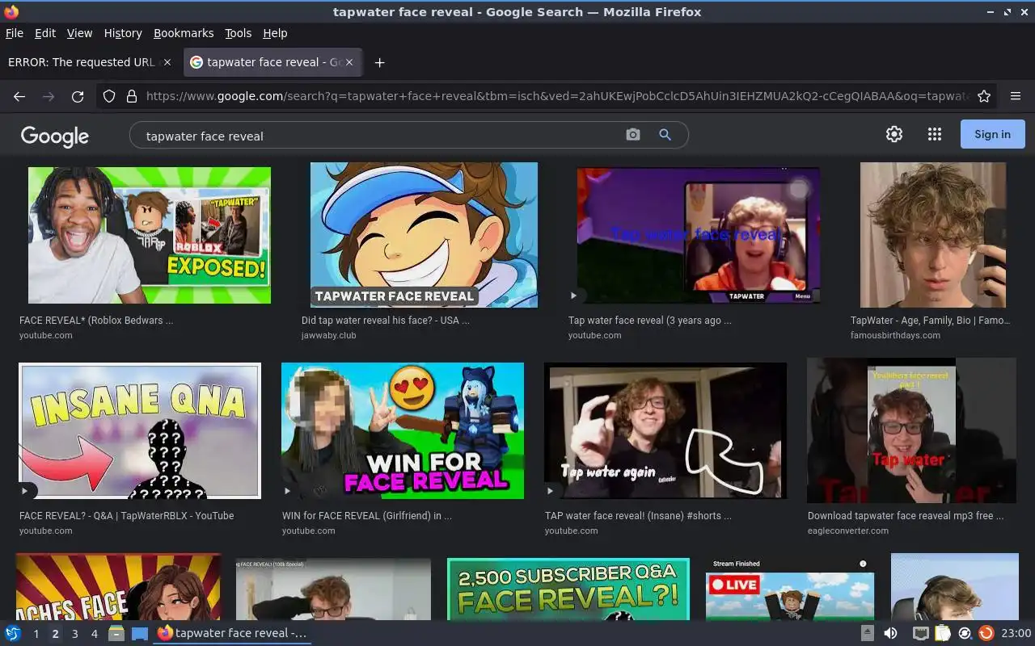The width and height of the screenshot is (1035, 646).
Task: Switch to workspace 4
Action: coord(94,634)
